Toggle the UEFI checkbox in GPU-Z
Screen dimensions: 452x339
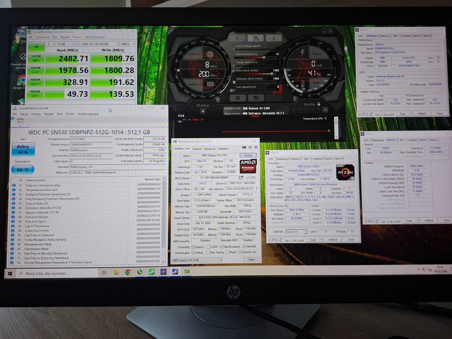248,177
